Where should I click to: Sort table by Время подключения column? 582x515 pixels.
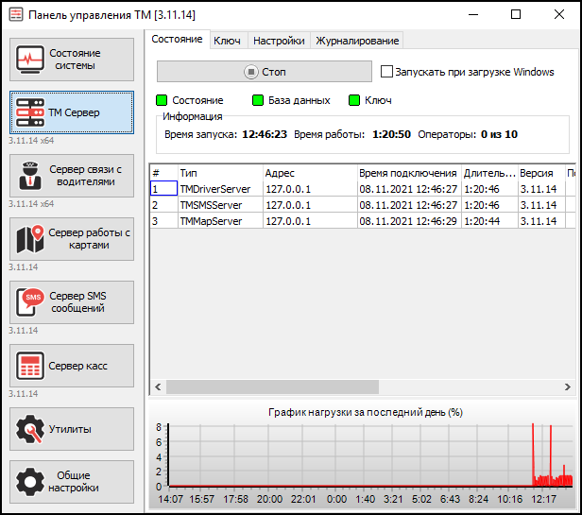(x=407, y=174)
